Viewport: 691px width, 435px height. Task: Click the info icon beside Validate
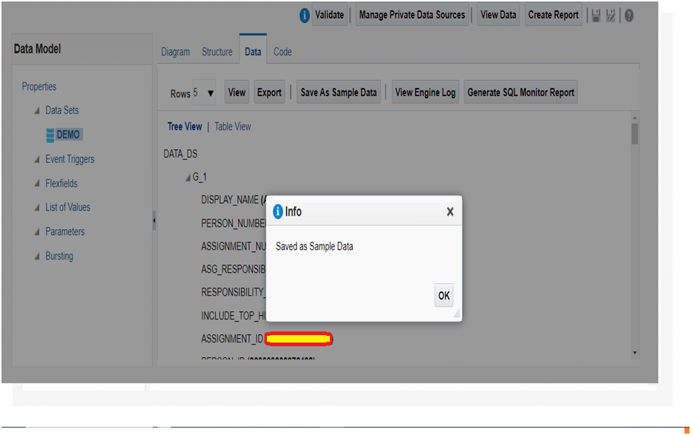(x=304, y=14)
